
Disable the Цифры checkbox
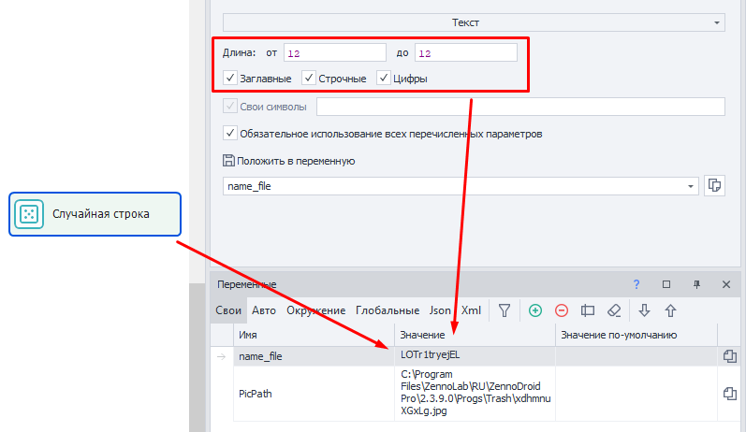[x=384, y=79]
